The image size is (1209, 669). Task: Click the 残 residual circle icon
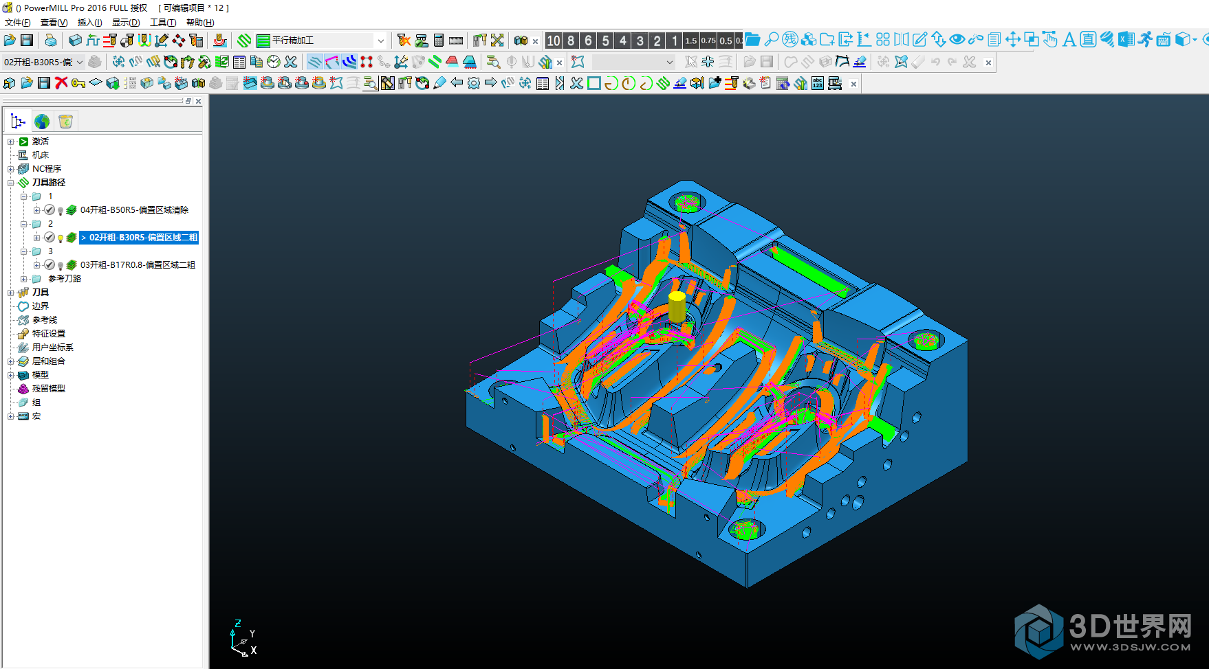[x=790, y=40]
